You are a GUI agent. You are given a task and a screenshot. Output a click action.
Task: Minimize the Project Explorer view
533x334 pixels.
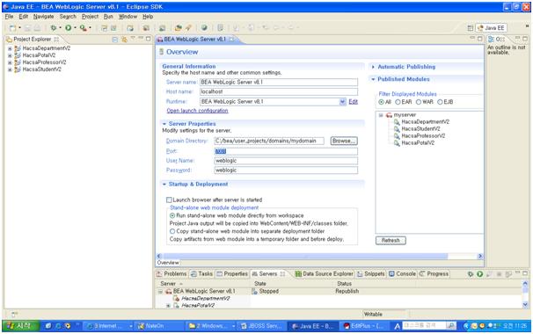coord(141,39)
